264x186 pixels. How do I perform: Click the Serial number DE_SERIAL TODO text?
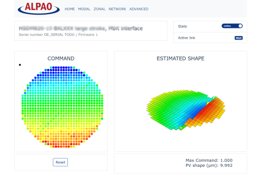[47, 35]
